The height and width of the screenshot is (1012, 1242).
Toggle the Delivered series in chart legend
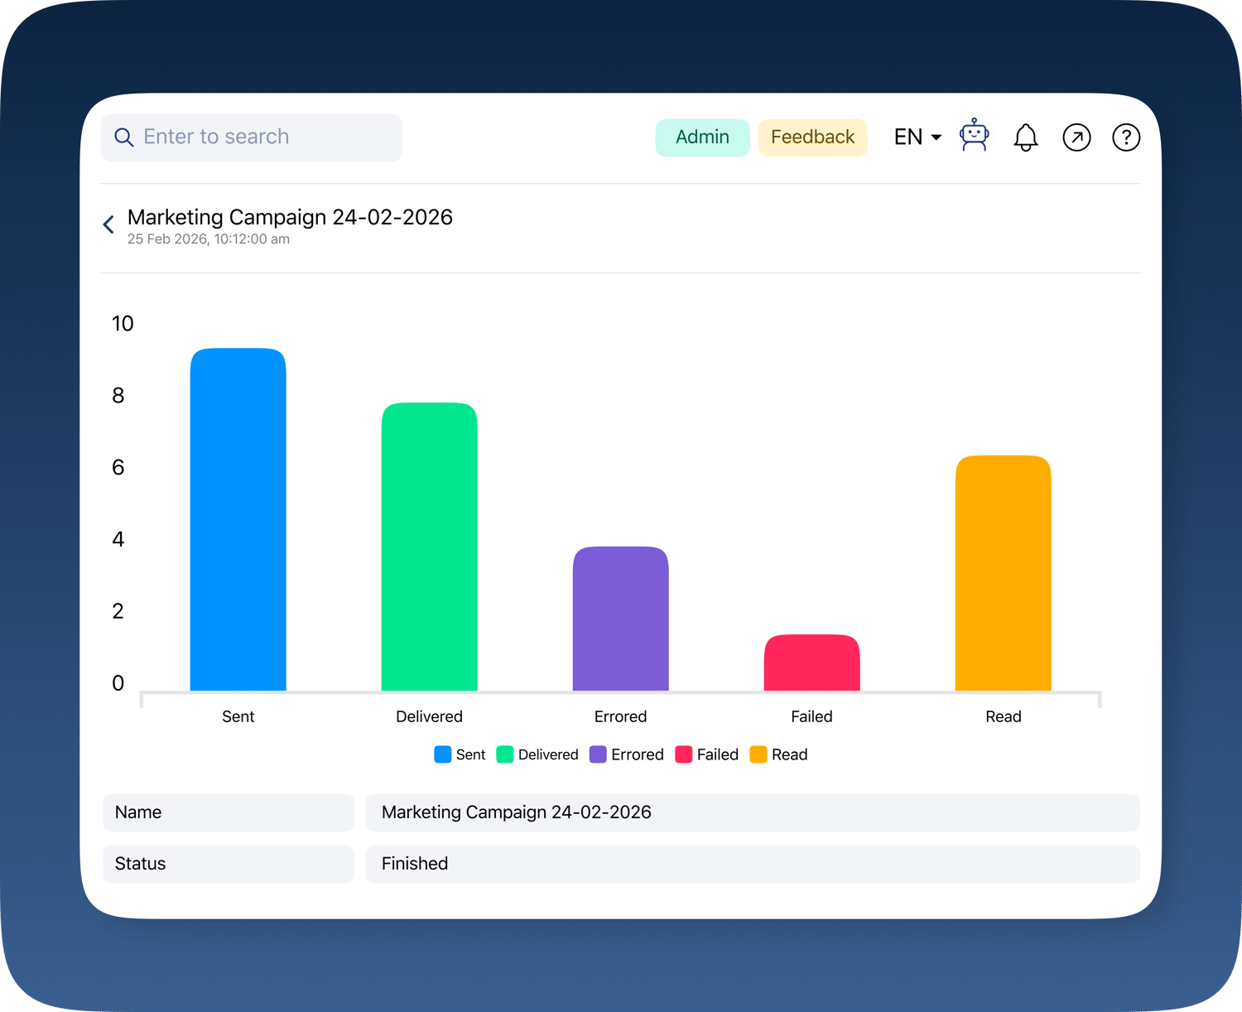coord(537,754)
